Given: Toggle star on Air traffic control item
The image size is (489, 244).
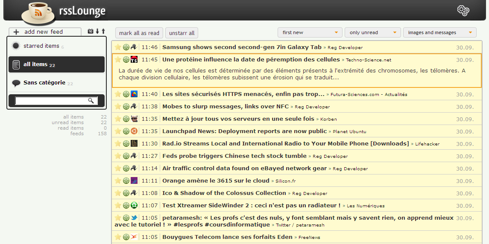Looking at the screenshot, I should 118,168.
